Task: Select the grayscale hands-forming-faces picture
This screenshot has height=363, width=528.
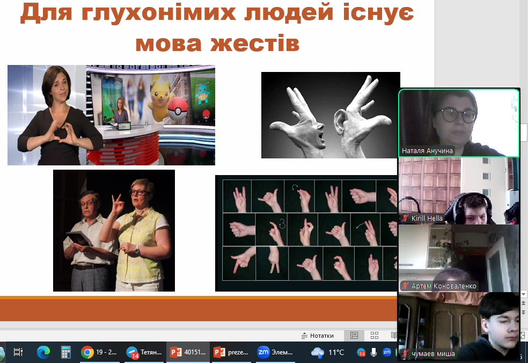Action: pyautogui.click(x=330, y=115)
